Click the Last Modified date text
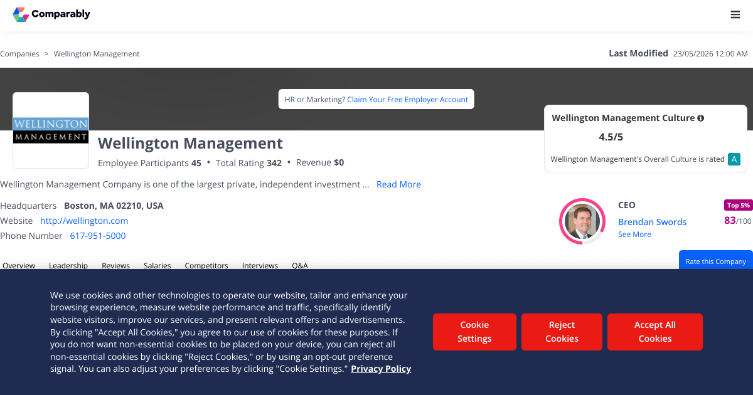753x395 pixels. [710, 54]
